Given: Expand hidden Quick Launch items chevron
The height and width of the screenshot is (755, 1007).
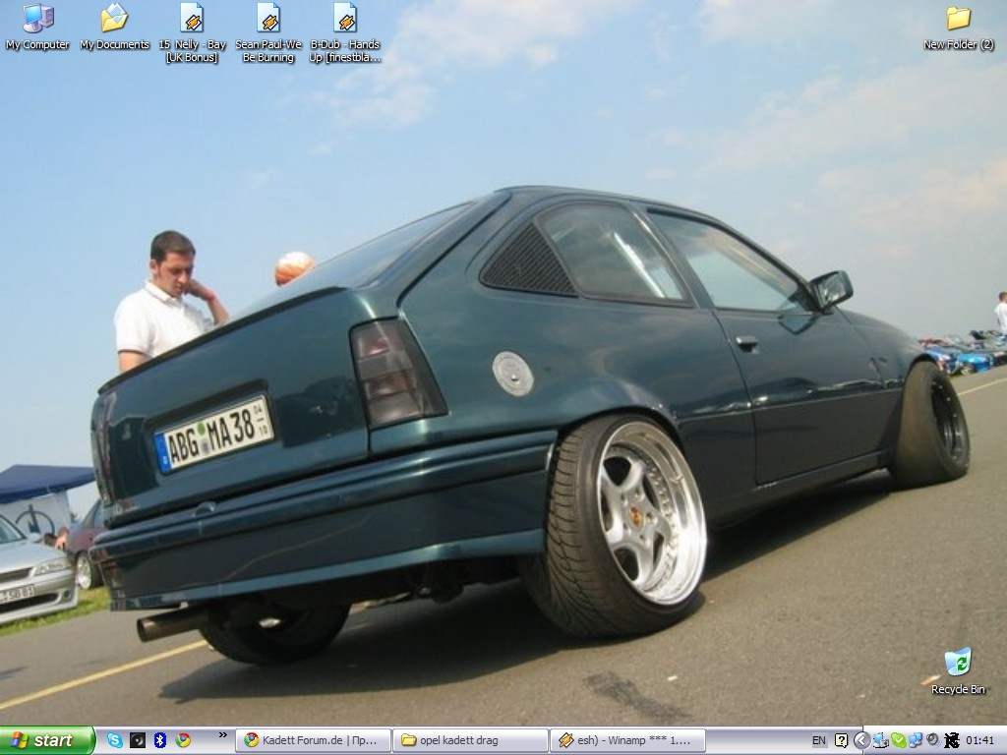Looking at the screenshot, I should (x=222, y=735).
